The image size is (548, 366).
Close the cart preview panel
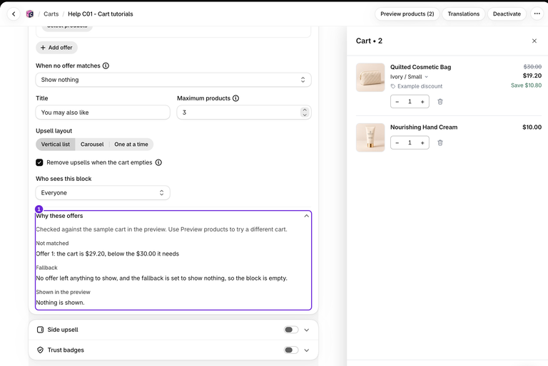click(x=534, y=41)
